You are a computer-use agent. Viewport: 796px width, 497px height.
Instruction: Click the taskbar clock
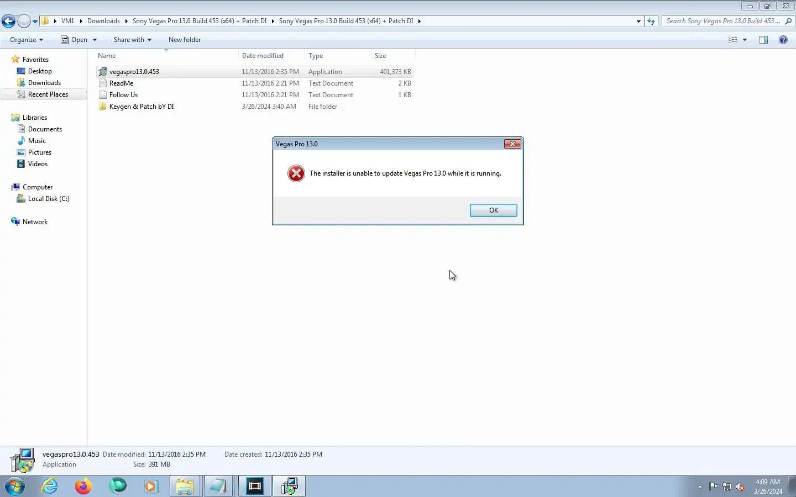[768, 487]
